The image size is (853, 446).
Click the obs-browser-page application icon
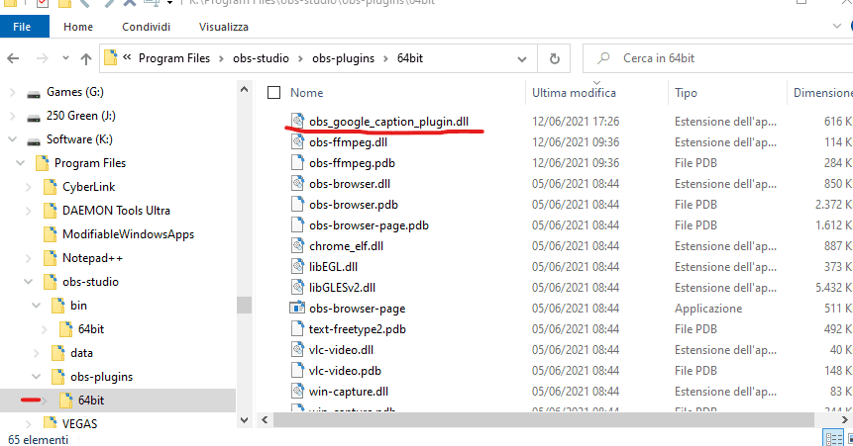click(x=297, y=308)
